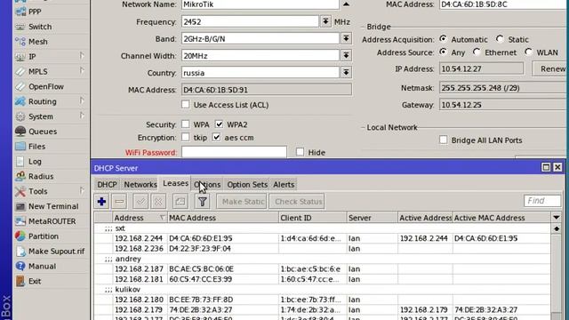
Task: Add a new DHCP lease with plus icon
Action: pos(101,202)
